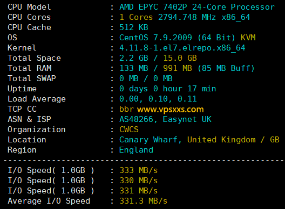Click the 330 MB/s I/O speed value
Image resolution: width=285 pixels, height=209 pixels.
pos(139,181)
